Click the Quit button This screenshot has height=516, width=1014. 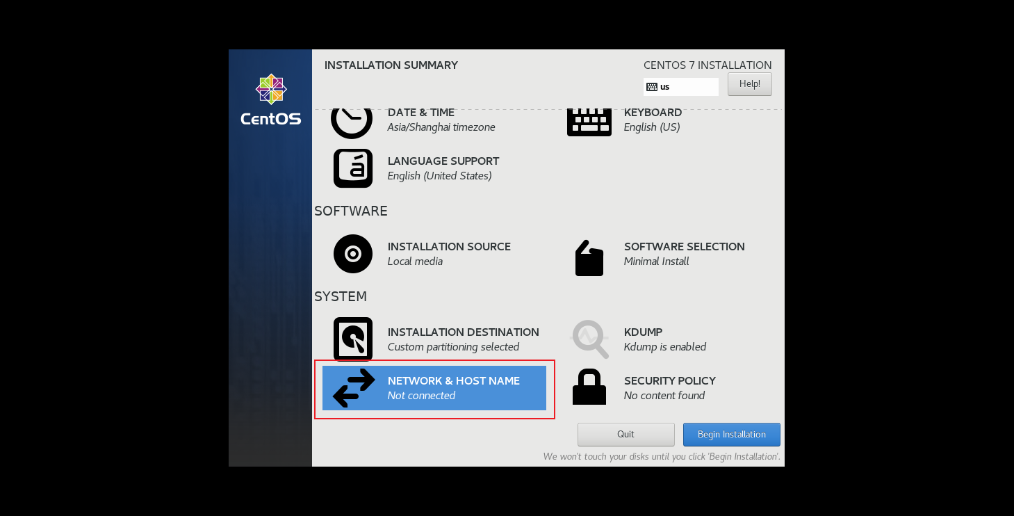[626, 434]
